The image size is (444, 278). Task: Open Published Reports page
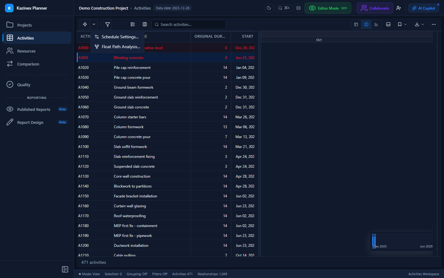coord(37,109)
